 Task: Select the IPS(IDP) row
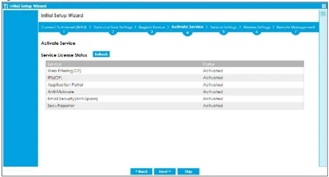[175, 78]
